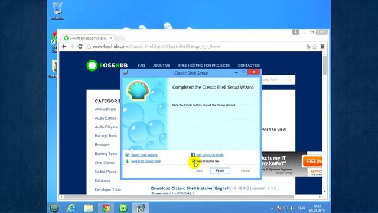Click the Chrome taskbar icon
This screenshot has width=378, height=213.
[x=106, y=208]
